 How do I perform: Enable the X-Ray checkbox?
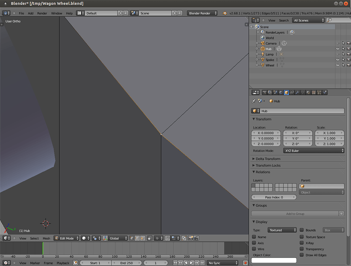(302, 243)
